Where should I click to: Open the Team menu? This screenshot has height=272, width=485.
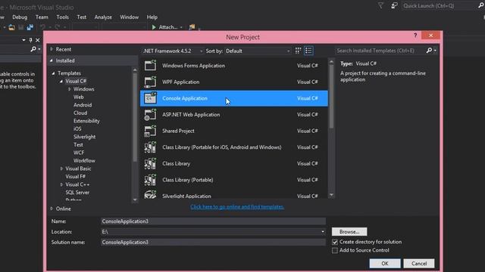[42, 17]
